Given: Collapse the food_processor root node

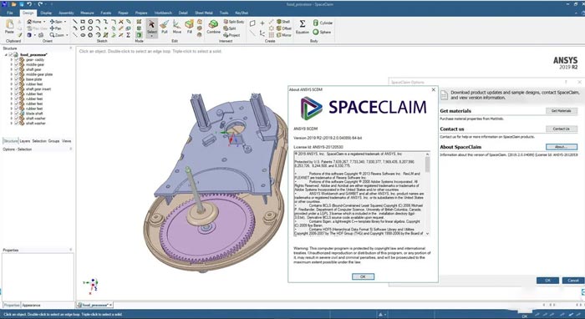Looking at the screenshot, I should (6, 55).
